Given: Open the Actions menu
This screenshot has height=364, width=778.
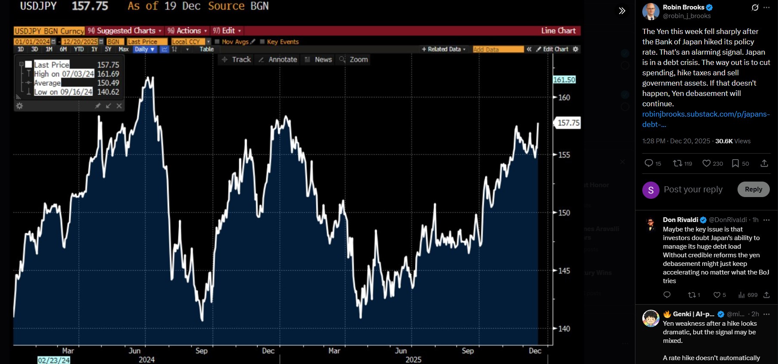Looking at the screenshot, I should 188,31.
